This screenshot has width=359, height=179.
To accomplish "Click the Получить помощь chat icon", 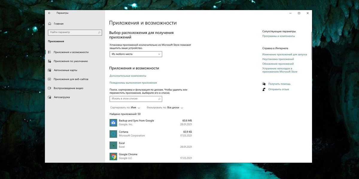I will click(264, 84).
